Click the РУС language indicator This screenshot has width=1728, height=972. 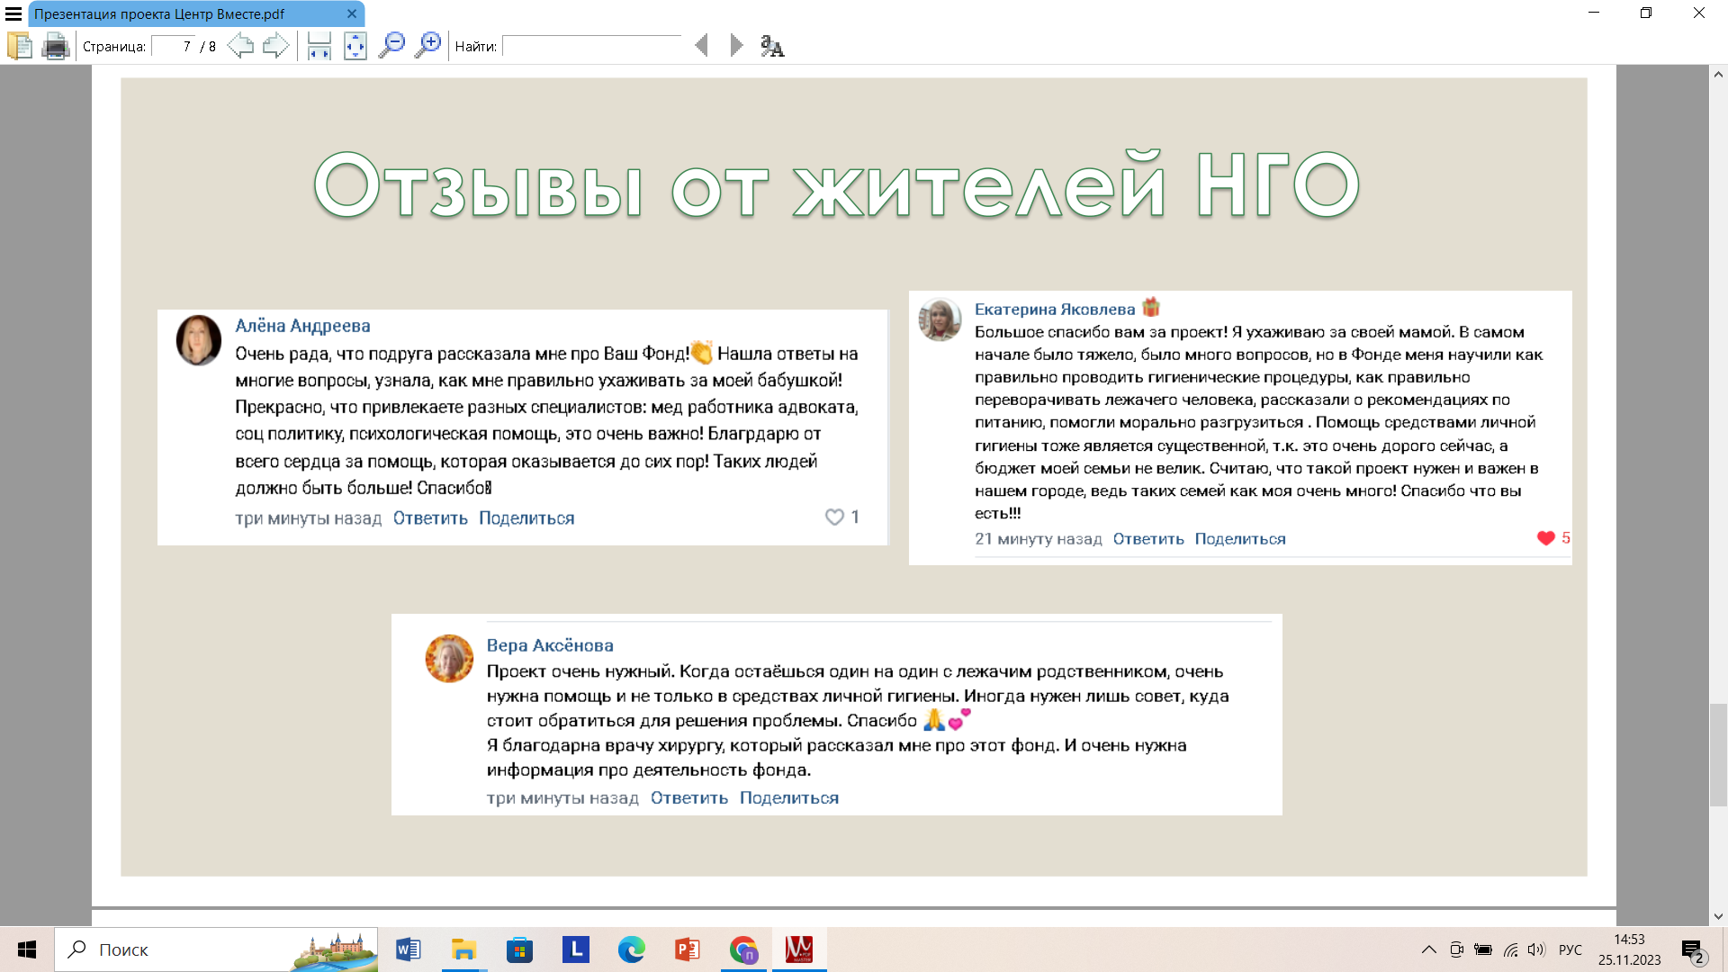[x=1570, y=949]
